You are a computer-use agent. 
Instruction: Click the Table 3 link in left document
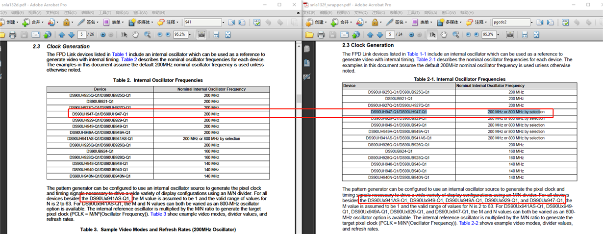158,214
